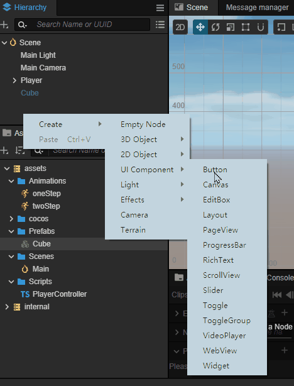Select the twoStep animation clip
The height and width of the screenshot is (386, 294).
[x=46, y=206]
